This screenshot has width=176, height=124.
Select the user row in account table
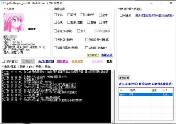pos(146,94)
